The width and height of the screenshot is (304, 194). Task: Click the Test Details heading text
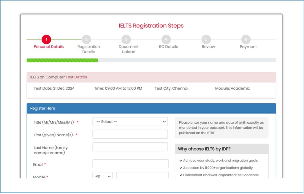[76, 77]
